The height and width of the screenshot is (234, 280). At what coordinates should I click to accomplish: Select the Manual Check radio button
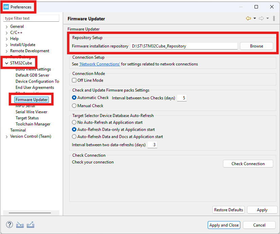click(x=74, y=106)
